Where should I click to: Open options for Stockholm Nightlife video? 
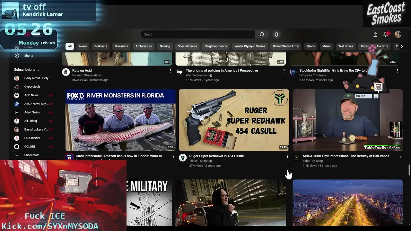[x=398, y=71]
